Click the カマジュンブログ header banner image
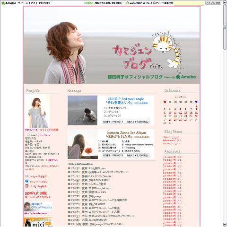 pyautogui.click(x=112, y=45)
